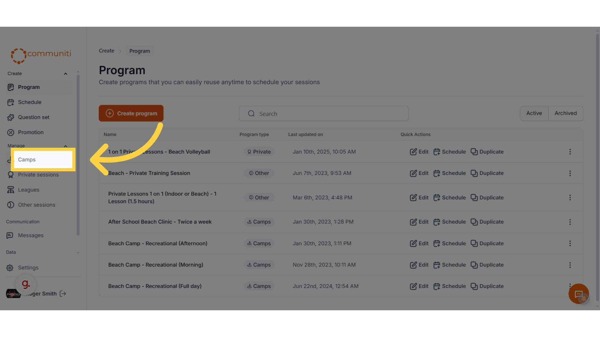600x337 pixels.
Task: Schedule After School Beach Clinic program
Action: coord(450,222)
